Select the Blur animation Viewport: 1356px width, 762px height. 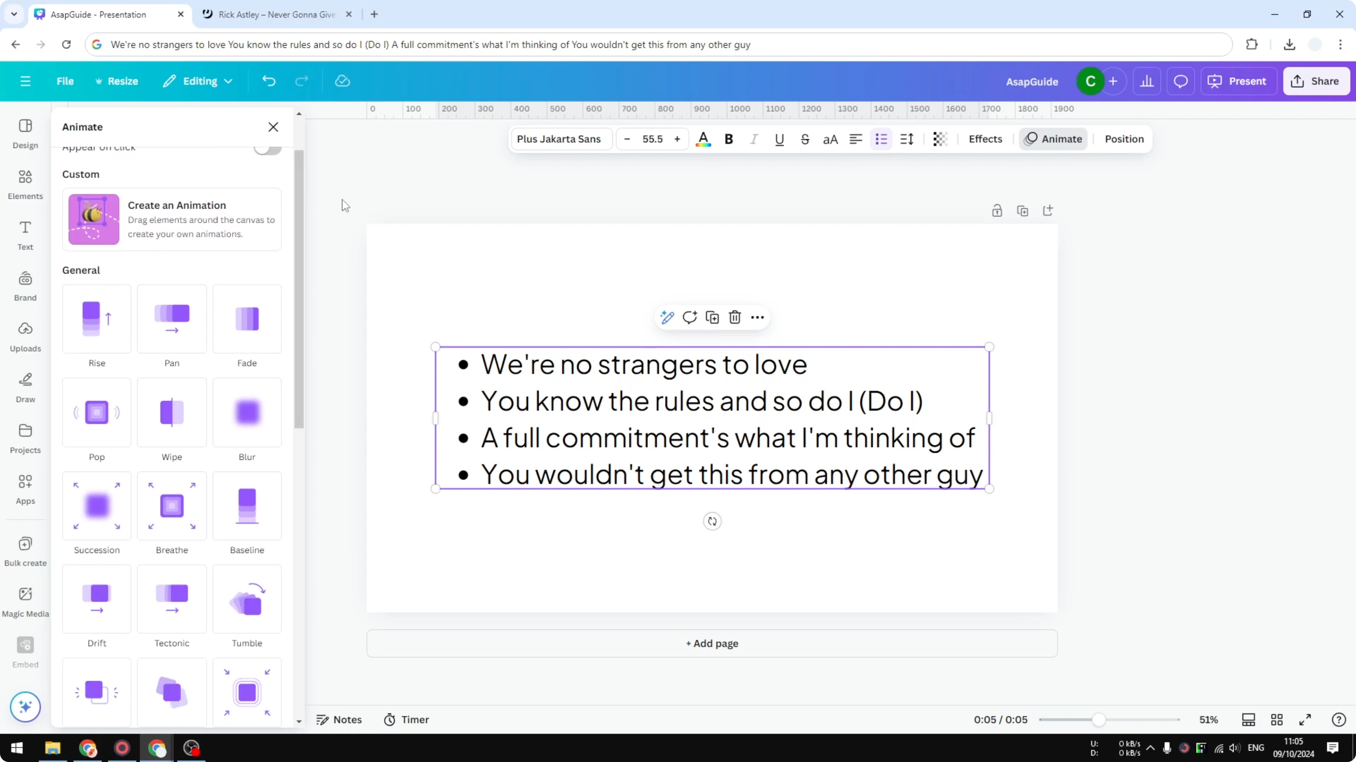tap(247, 412)
